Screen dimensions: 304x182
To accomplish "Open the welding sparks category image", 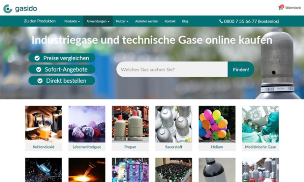I will (x=43, y=170).
